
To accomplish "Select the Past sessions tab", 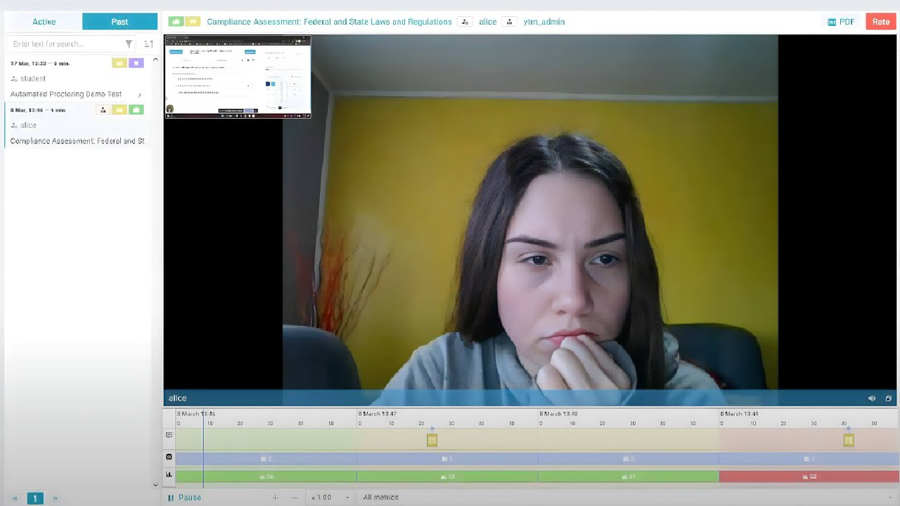I will [x=120, y=22].
